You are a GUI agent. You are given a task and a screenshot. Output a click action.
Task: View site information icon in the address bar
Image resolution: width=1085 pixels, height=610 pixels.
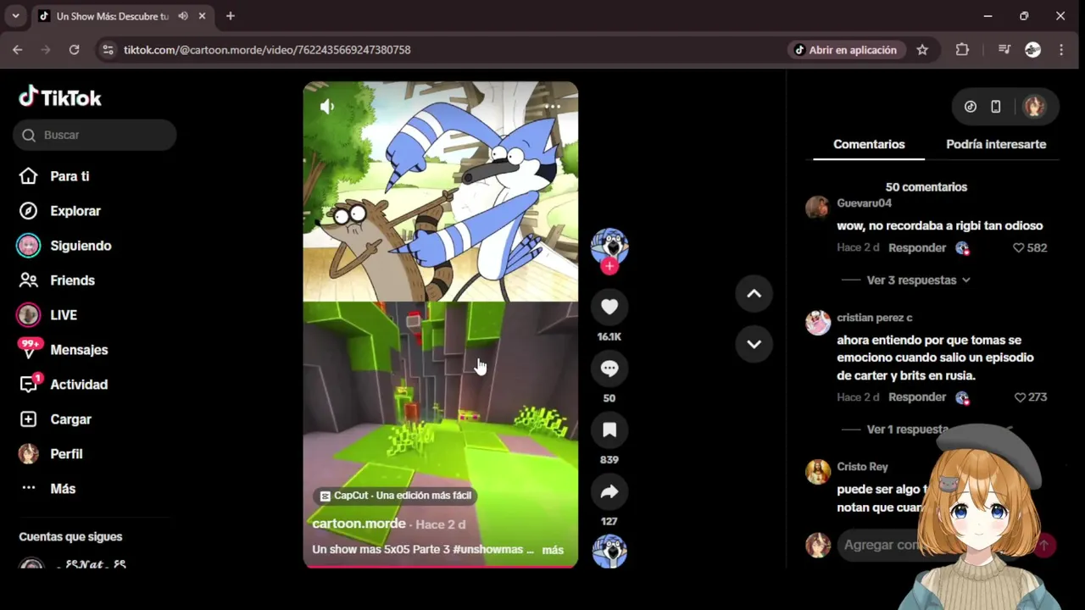[108, 50]
